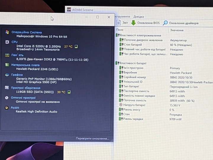The image size is (213, 160).
Task: Click the CPU chip icon
Action: 7,42
